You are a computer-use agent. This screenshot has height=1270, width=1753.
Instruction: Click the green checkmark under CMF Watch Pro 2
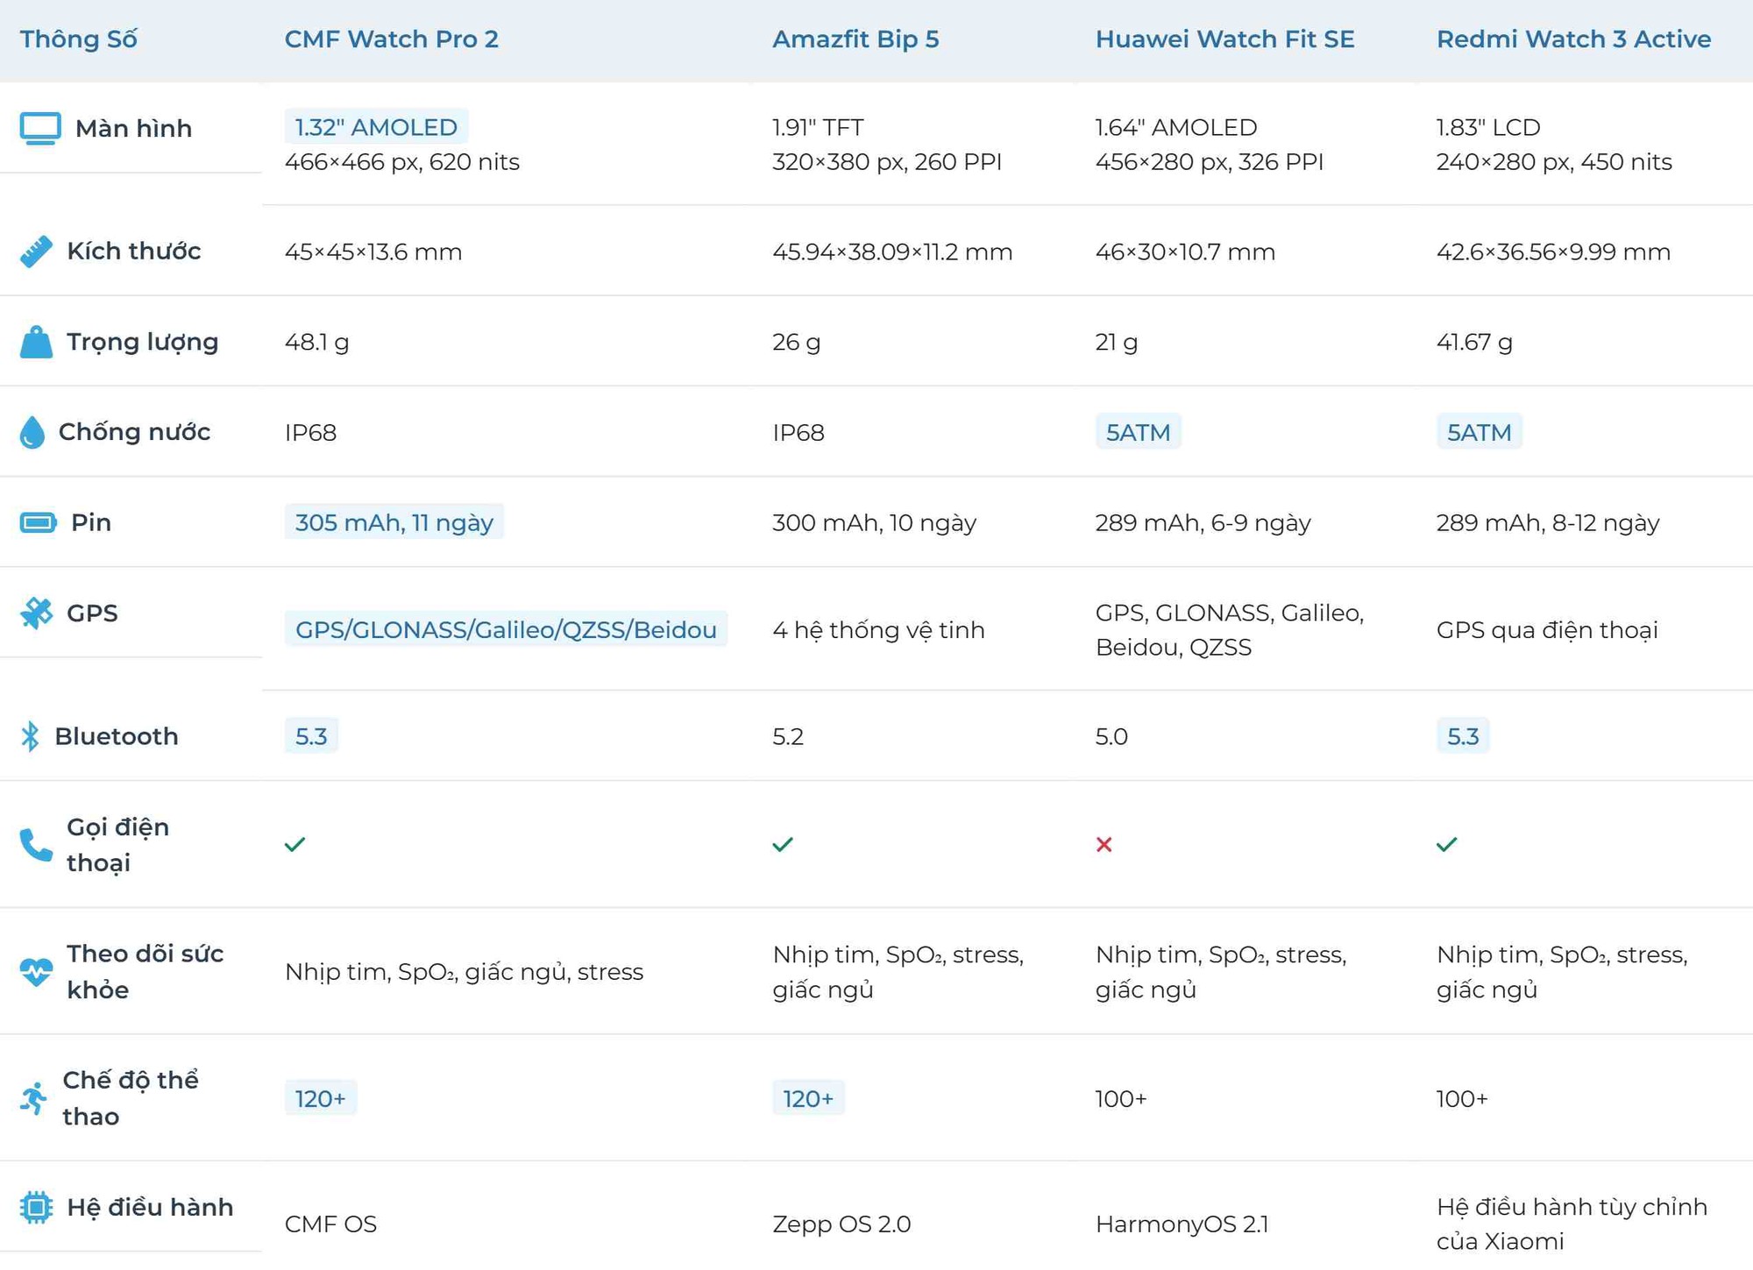coord(295,844)
